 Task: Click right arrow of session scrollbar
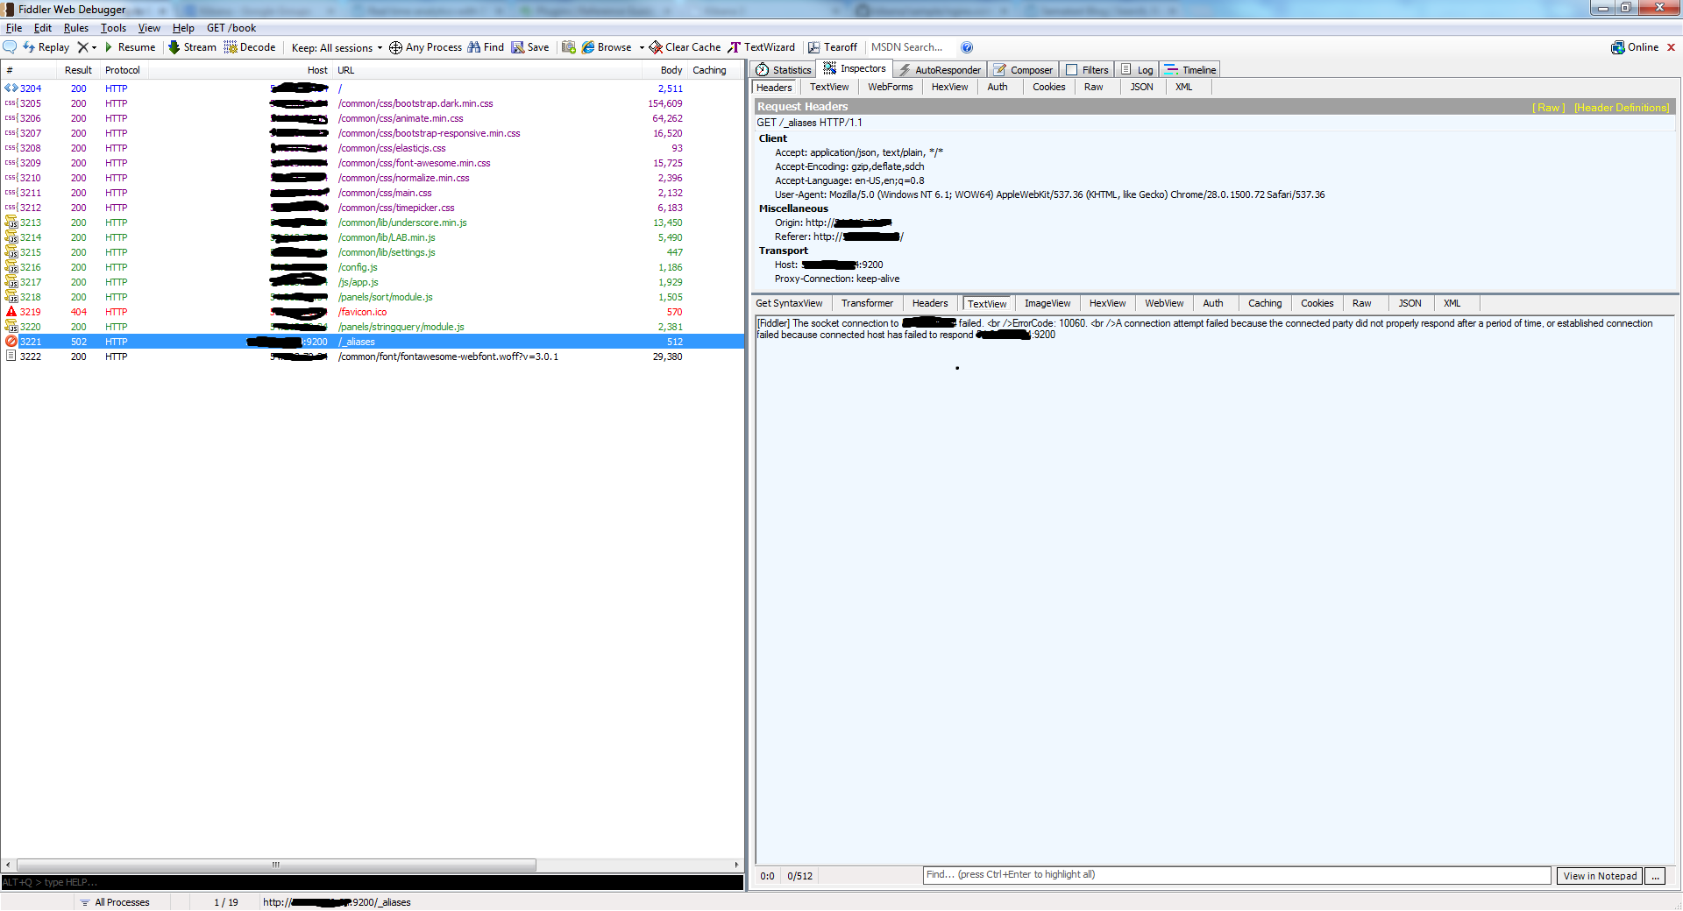tap(737, 865)
